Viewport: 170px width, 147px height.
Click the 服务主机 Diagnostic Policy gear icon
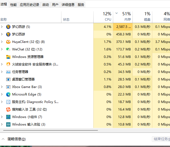point(8,102)
